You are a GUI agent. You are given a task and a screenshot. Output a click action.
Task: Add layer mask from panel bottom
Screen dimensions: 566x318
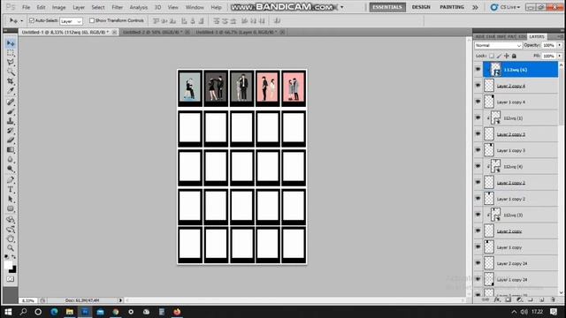click(x=509, y=299)
